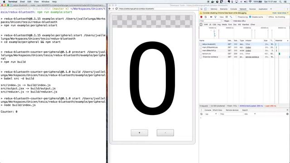The width and height of the screenshot is (290, 163).
Task: Filter requests by CSS type
Action: click(214, 24)
